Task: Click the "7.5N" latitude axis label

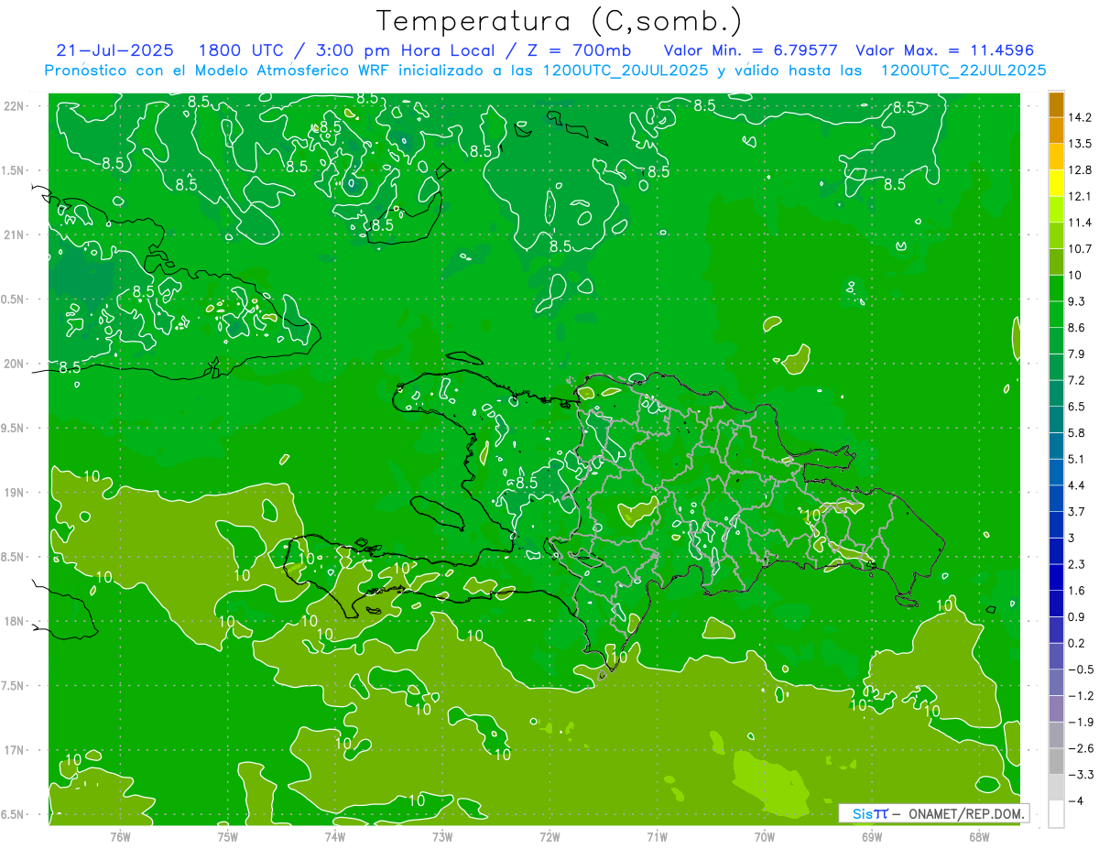Action: (x=14, y=686)
